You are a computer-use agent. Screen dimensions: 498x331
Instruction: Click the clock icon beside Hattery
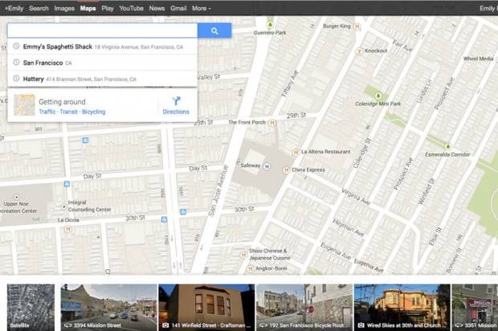coord(16,78)
